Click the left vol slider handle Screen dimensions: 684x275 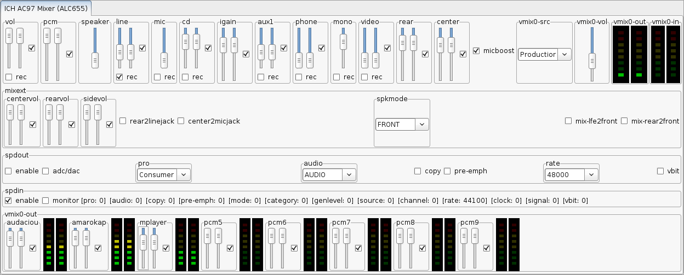pyautogui.click(x=9, y=36)
